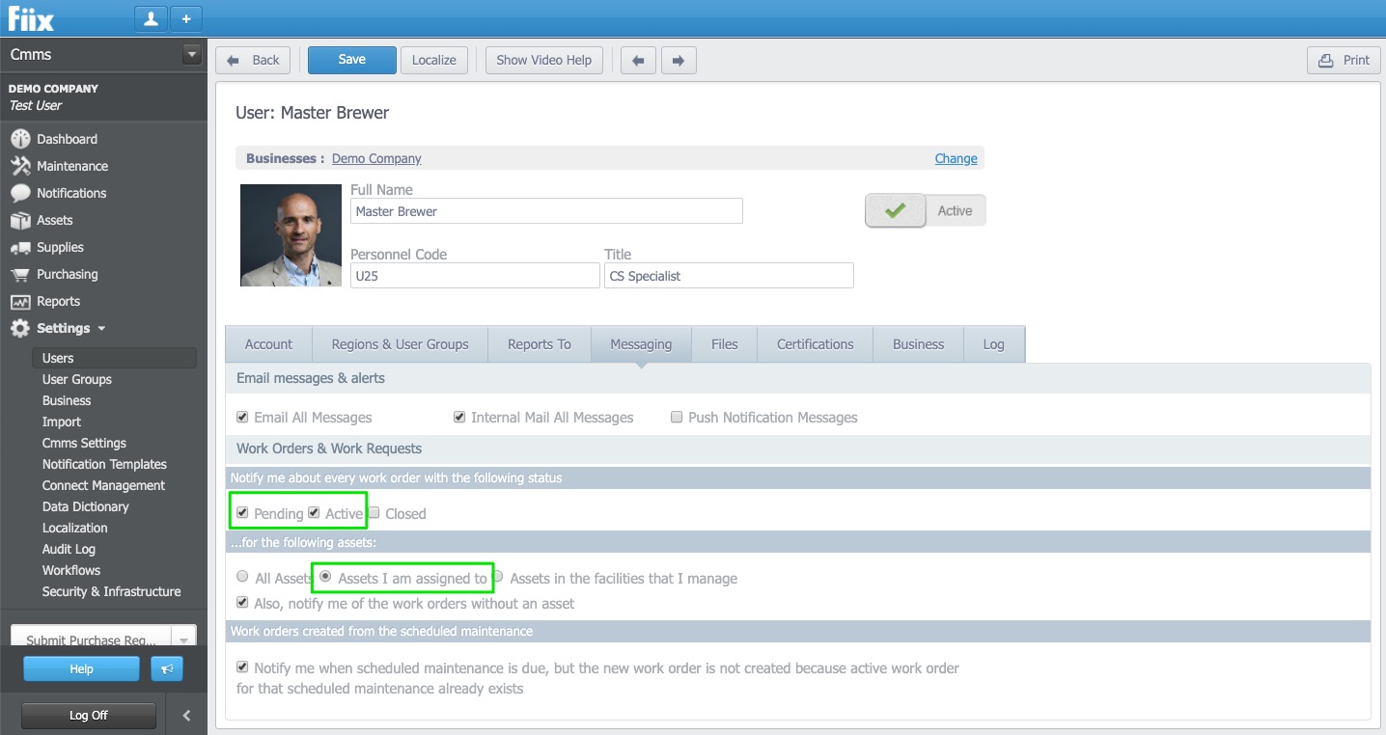Image resolution: width=1386 pixels, height=735 pixels.
Task: Expand the Submit Purchase Request dropdown arrow
Action: point(183,640)
